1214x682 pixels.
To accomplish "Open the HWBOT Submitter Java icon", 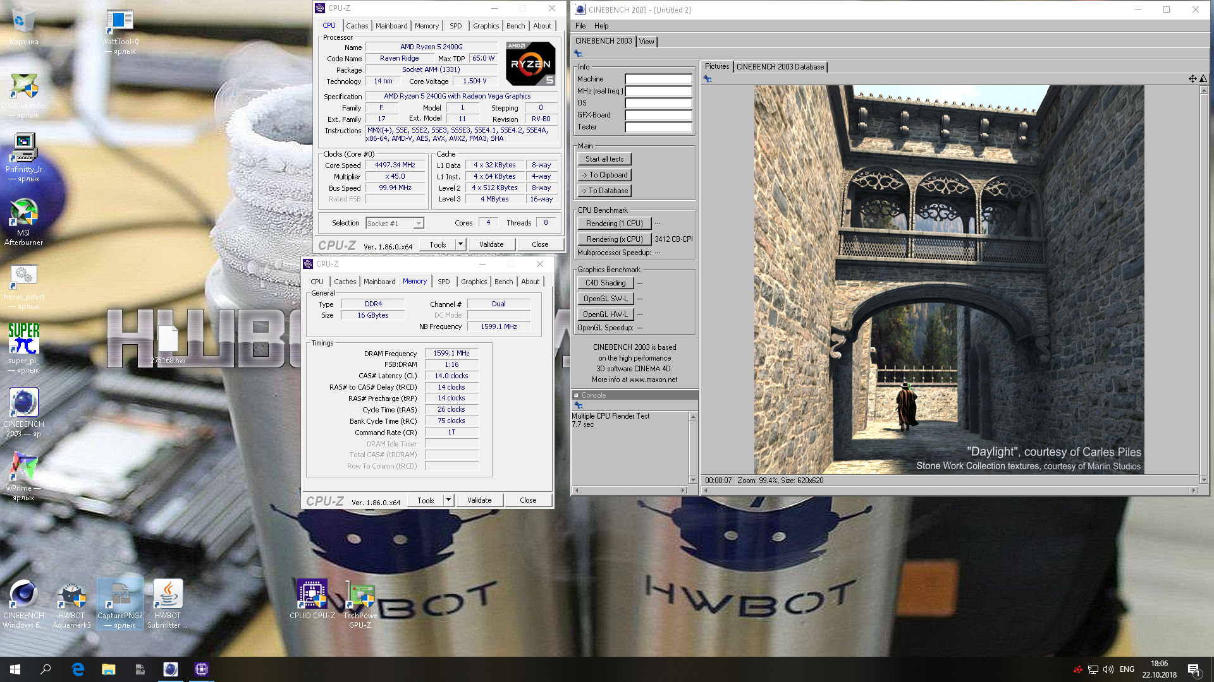I will point(168,604).
